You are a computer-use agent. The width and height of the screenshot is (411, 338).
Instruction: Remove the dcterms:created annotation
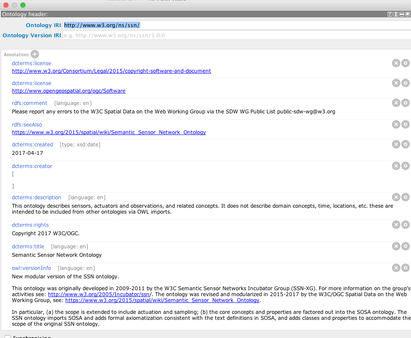point(396,144)
